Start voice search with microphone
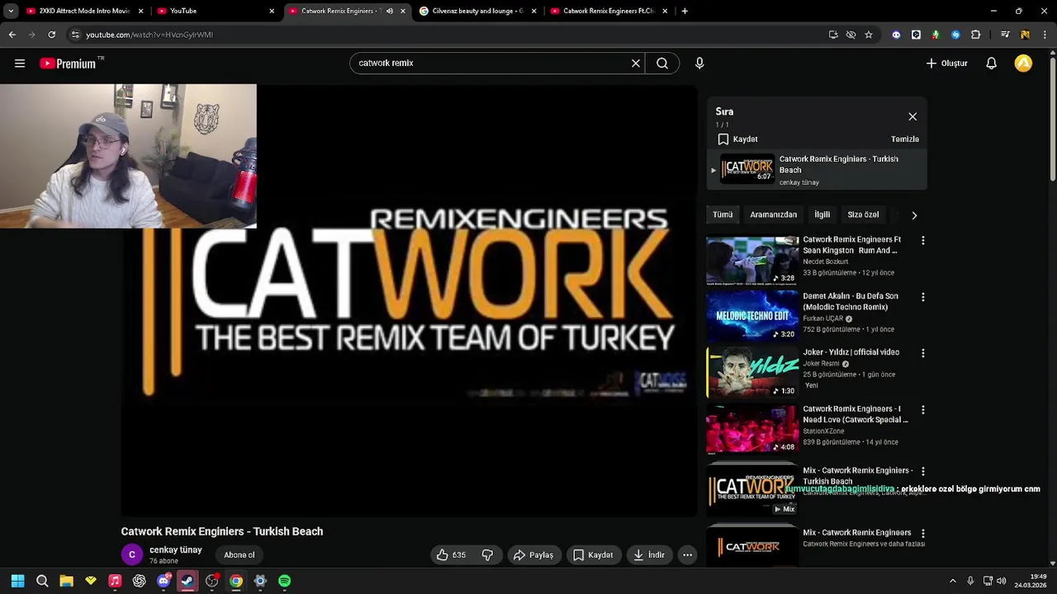 [699, 64]
